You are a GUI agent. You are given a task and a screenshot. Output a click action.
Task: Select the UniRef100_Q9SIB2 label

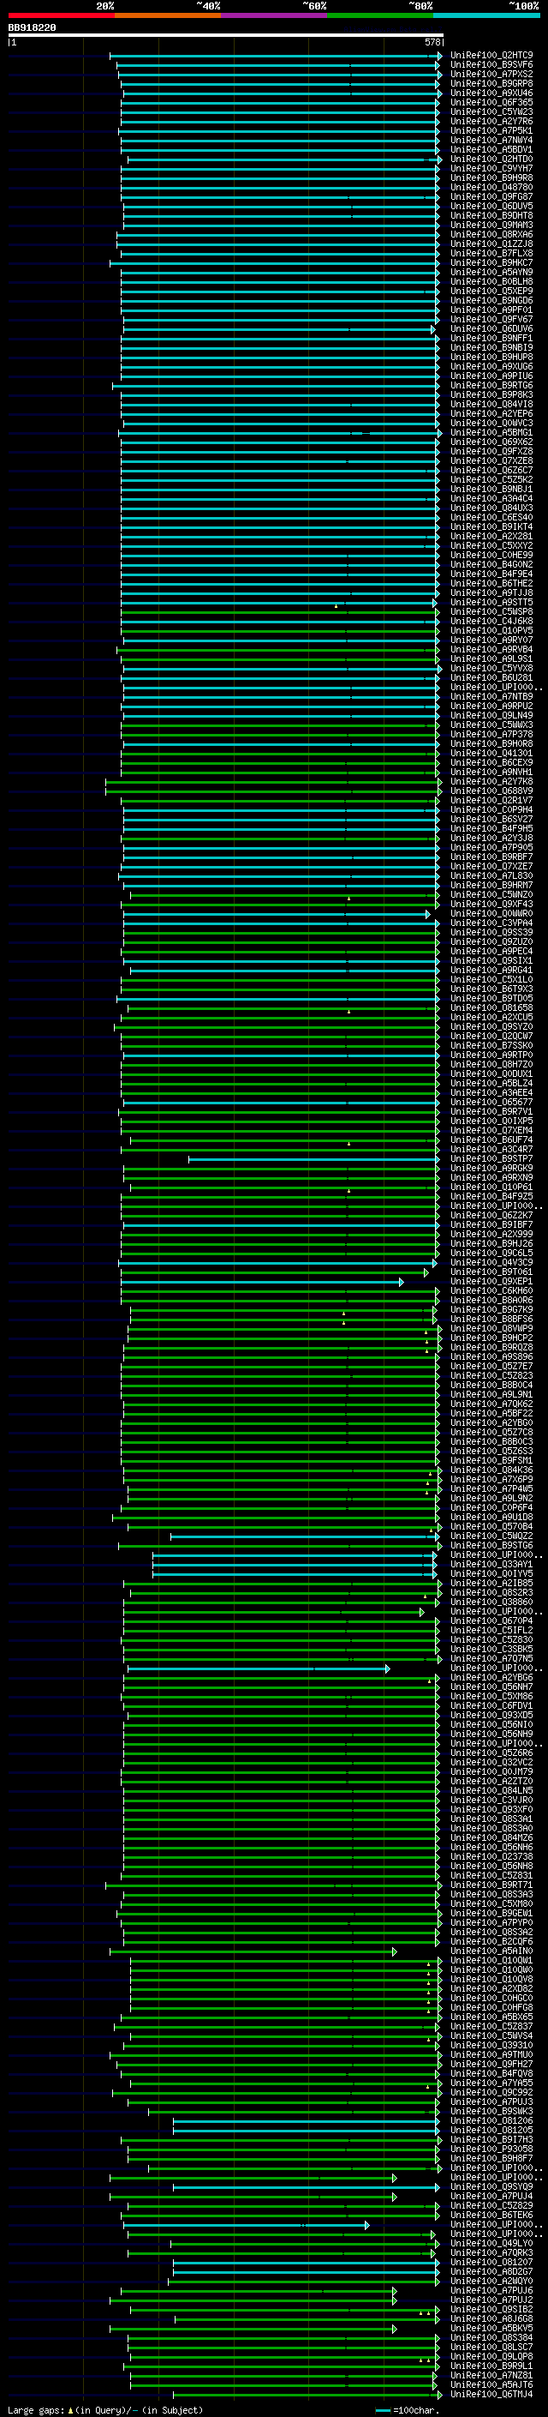(x=491, y=2309)
